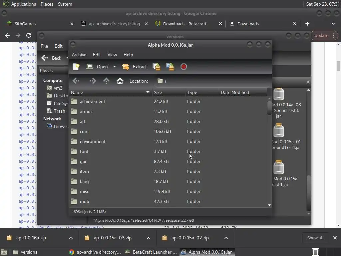This screenshot has width=341, height=256.
Task: Sort the file list by Name column
Action: click(x=111, y=93)
